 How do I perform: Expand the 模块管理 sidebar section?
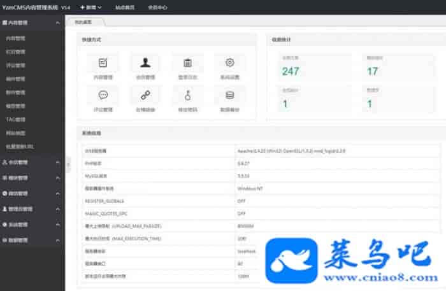[x=32, y=178]
